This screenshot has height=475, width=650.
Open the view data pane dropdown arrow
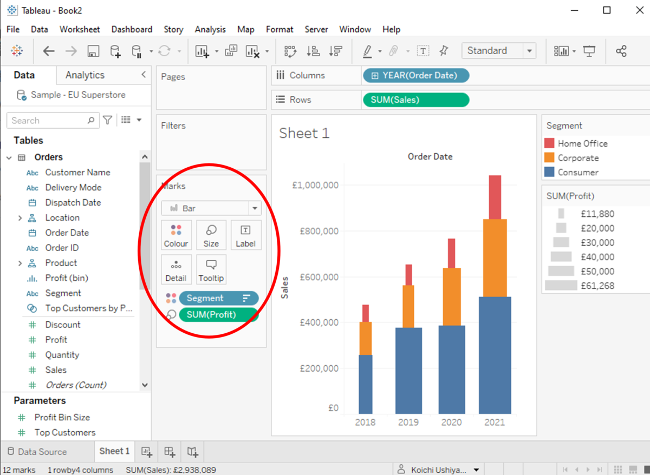coord(139,120)
